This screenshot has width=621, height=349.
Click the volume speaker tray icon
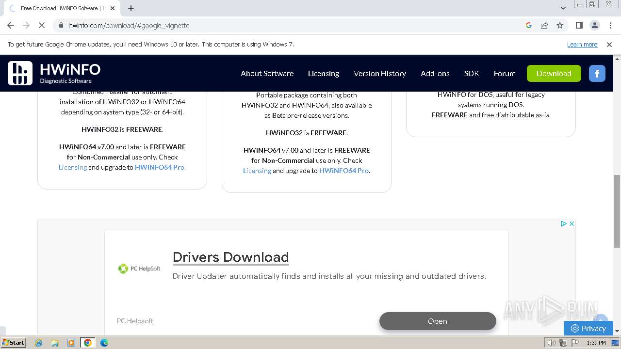click(551, 343)
